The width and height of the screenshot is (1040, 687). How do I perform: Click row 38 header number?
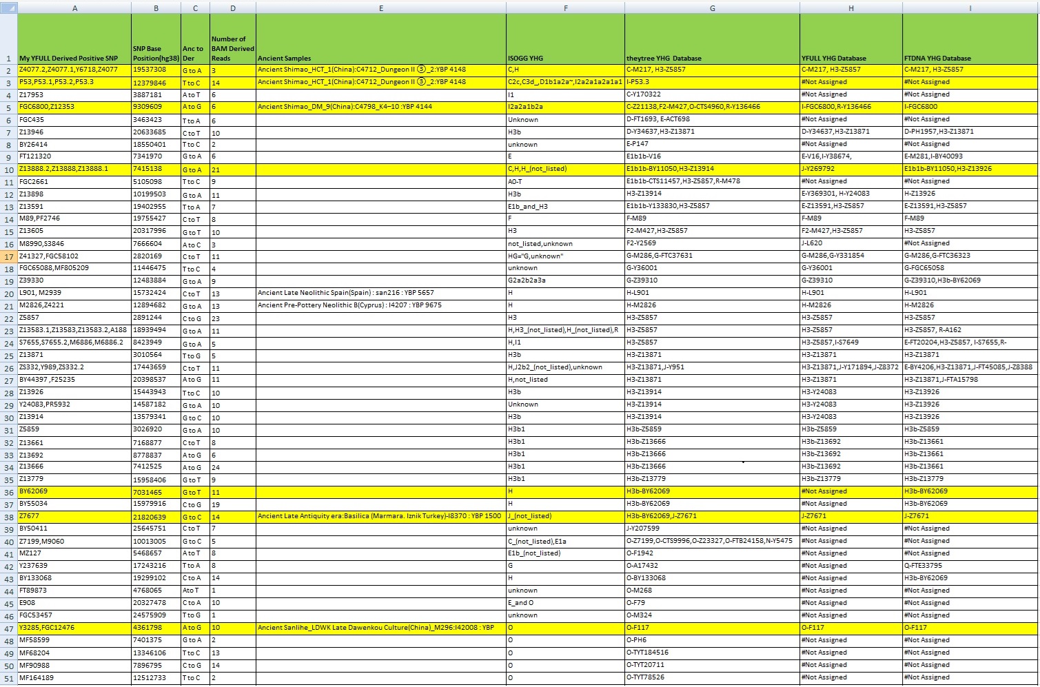coord(8,517)
